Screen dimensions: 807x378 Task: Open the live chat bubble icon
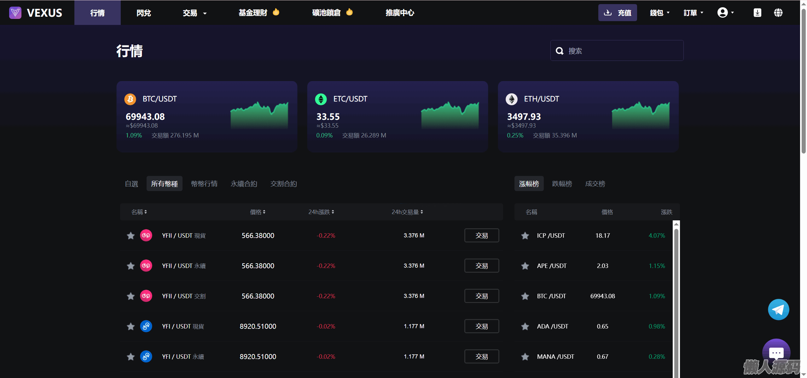click(776, 352)
